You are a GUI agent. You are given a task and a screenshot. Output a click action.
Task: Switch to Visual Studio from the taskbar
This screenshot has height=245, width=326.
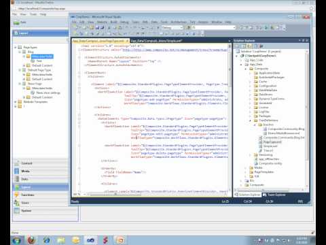coord(90,240)
